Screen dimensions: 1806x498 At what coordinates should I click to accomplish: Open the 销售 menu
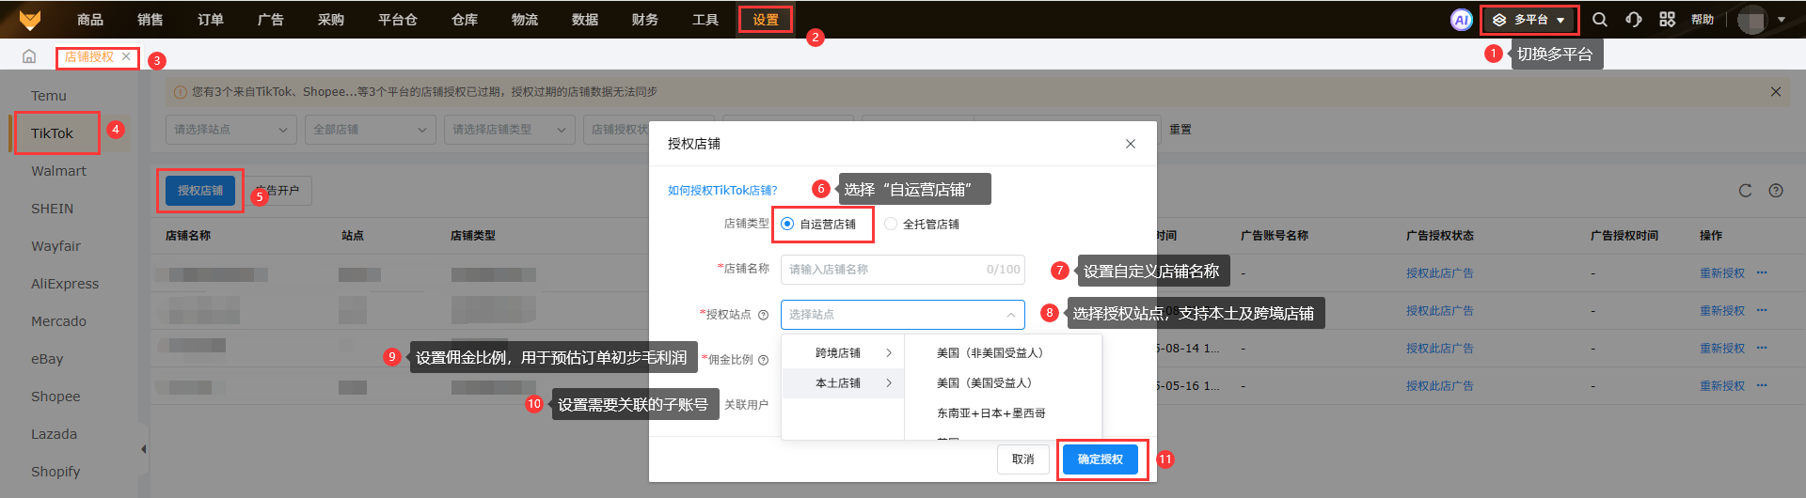point(150,20)
